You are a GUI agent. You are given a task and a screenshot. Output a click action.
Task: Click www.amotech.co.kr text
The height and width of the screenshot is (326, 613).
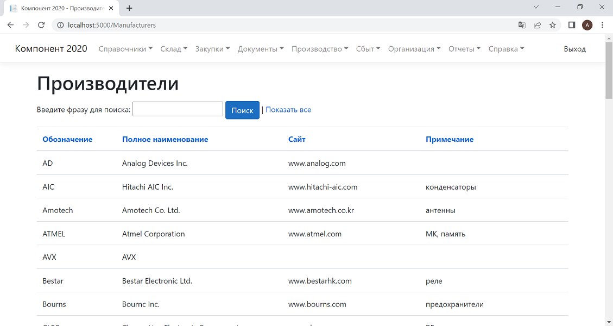tap(321, 210)
